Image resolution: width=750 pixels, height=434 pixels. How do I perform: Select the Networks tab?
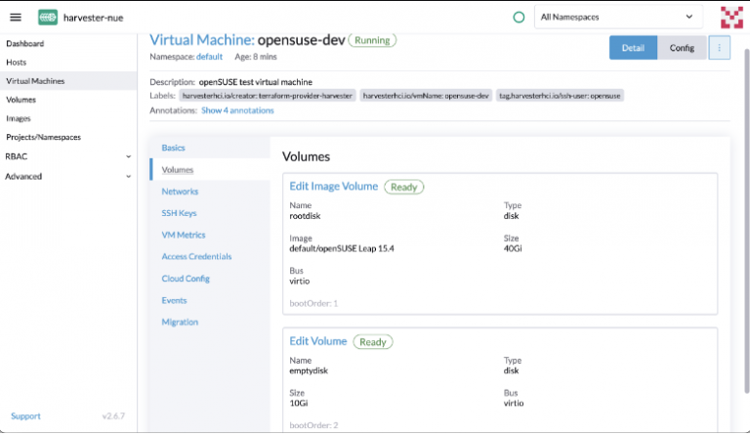point(180,192)
